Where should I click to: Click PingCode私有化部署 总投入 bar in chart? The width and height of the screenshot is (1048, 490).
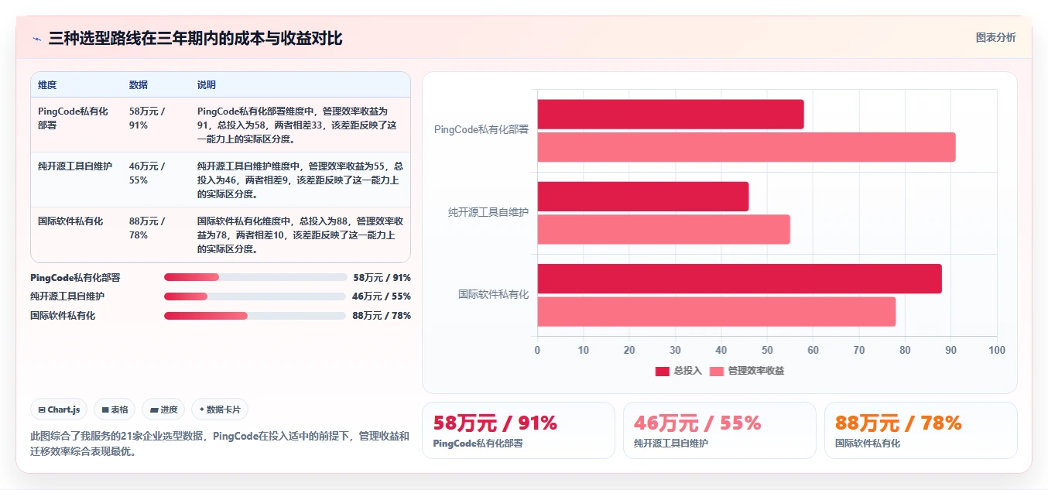(670, 115)
